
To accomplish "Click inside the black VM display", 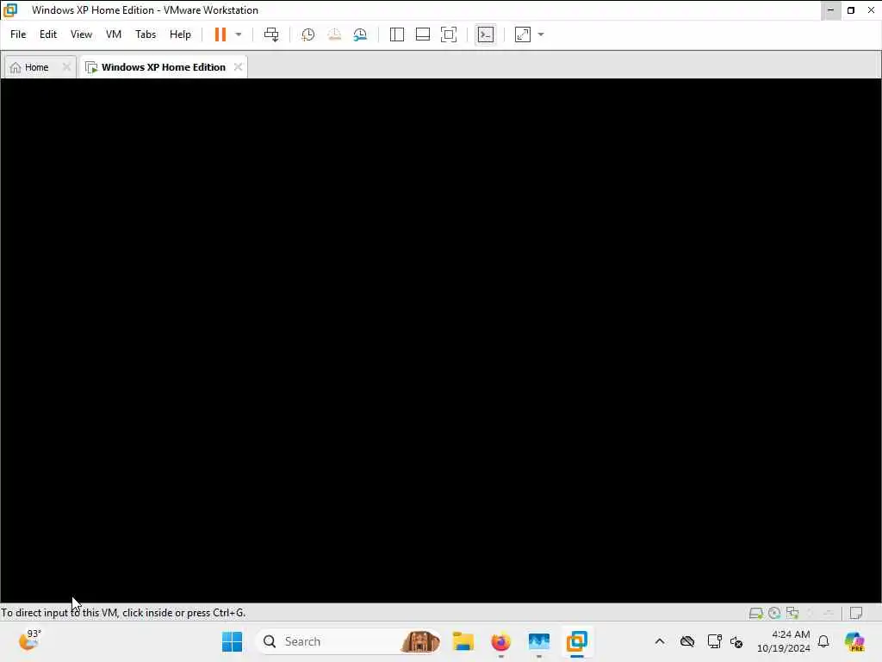I will pyautogui.click(x=440, y=340).
